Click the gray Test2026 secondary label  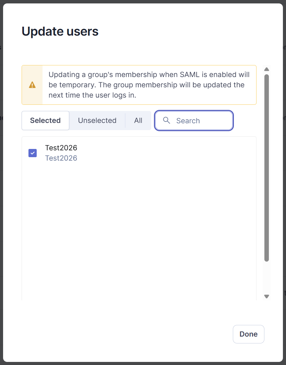point(61,158)
